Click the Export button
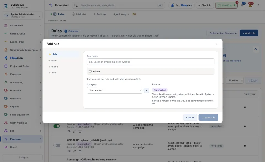Viewport: 265px width, 162px height. (253, 80)
